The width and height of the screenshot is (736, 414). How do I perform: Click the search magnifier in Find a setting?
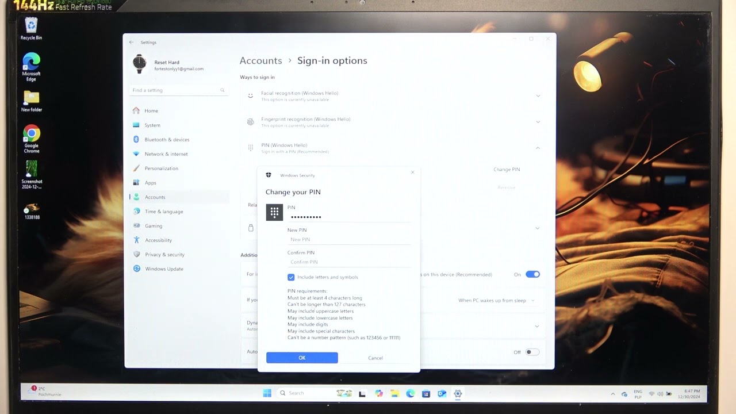(223, 90)
